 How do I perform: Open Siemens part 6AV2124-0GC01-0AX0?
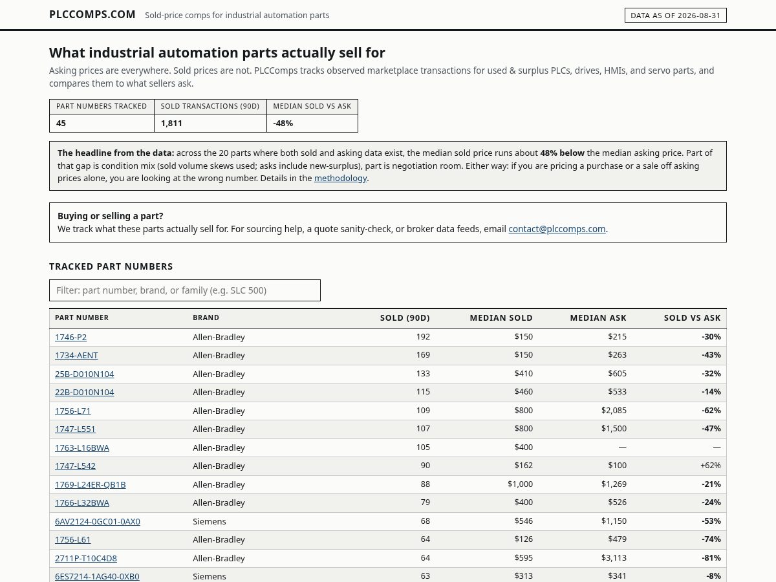tap(98, 521)
